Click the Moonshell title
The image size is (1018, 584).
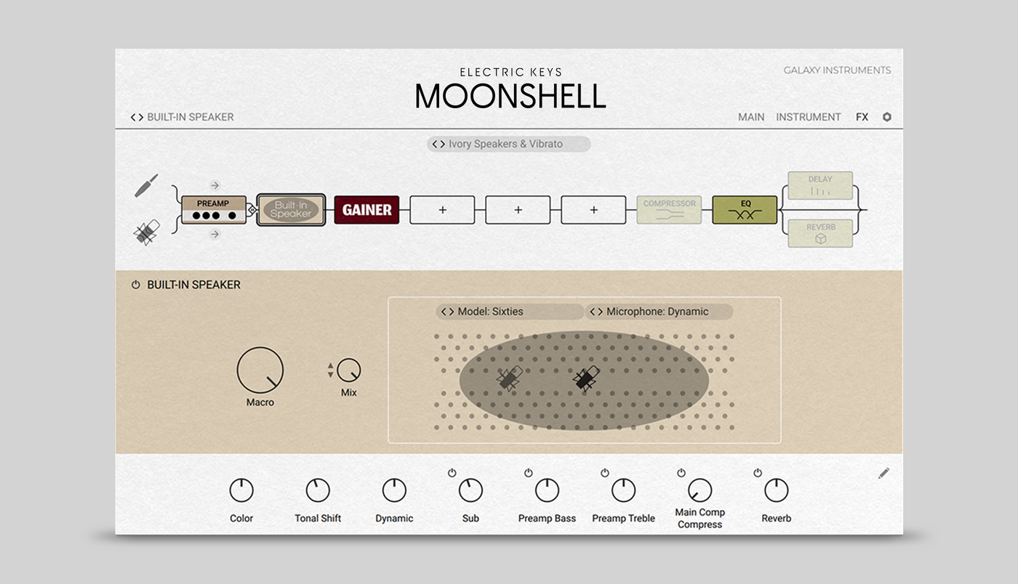tap(510, 96)
